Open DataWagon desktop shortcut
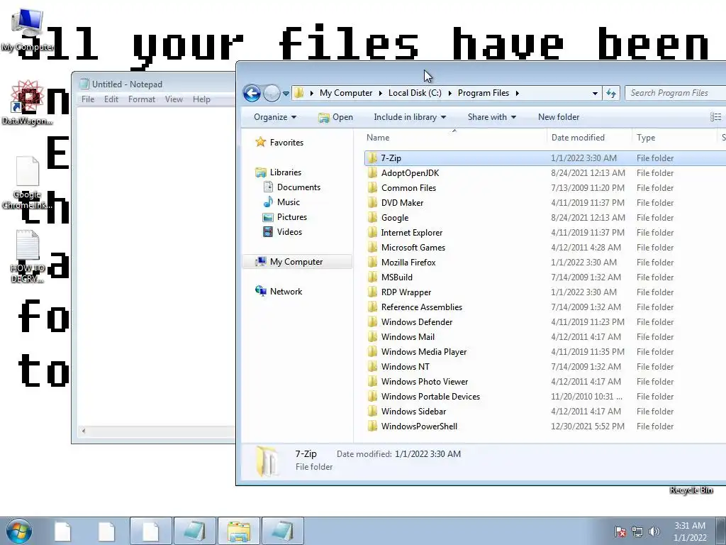726x545 pixels. [28, 102]
